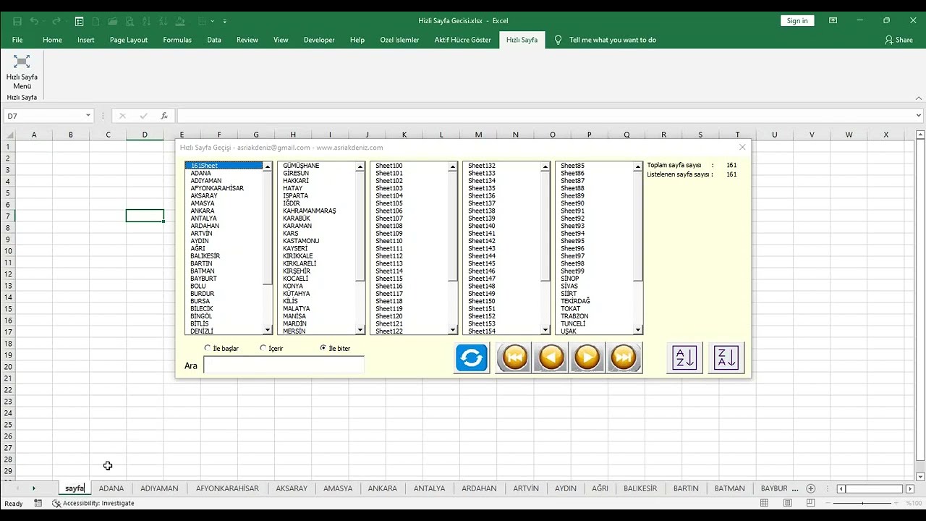Click the Insert Function fx icon
The width and height of the screenshot is (926, 521).
coord(164,116)
